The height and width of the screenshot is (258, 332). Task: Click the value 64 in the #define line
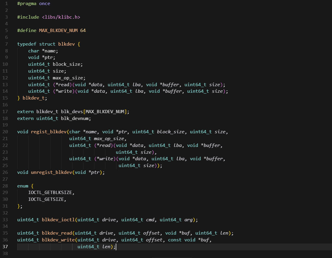(83, 31)
